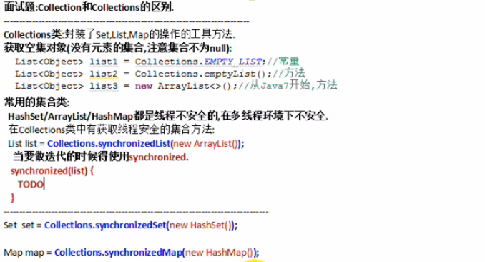The image size is (485, 262).
Task: Click 'new HashMap()' in the Map line
Action: (x=219, y=253)
